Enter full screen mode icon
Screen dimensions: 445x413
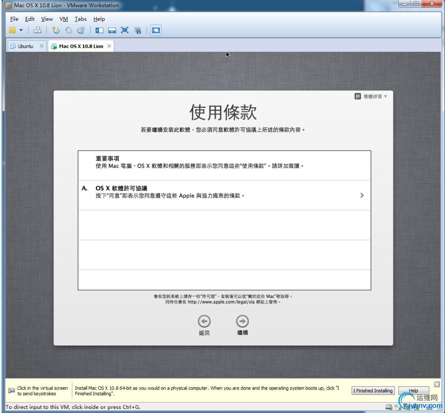[124, 30]
